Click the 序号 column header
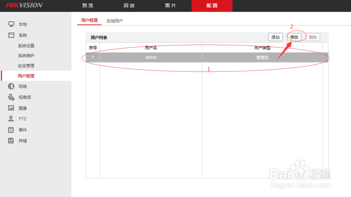351x197 pixels. coord(93,48)
